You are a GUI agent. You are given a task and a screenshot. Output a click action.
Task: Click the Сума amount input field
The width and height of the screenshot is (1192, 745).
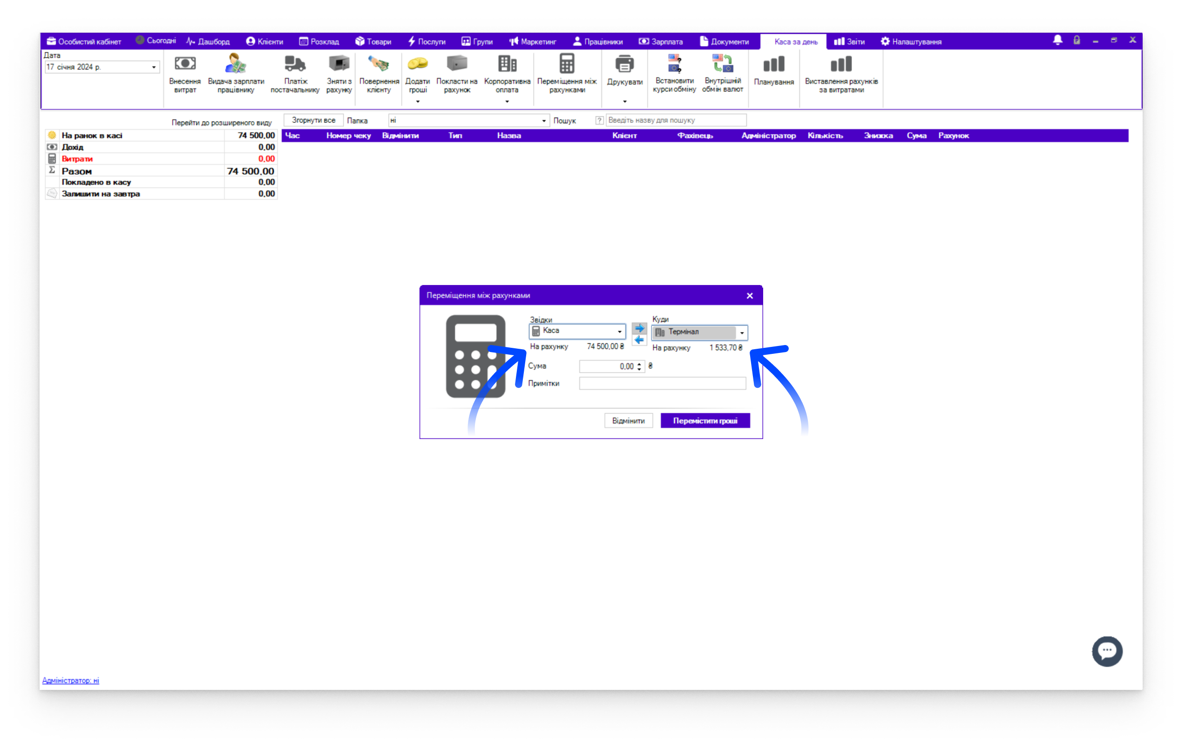click(607, 366)
